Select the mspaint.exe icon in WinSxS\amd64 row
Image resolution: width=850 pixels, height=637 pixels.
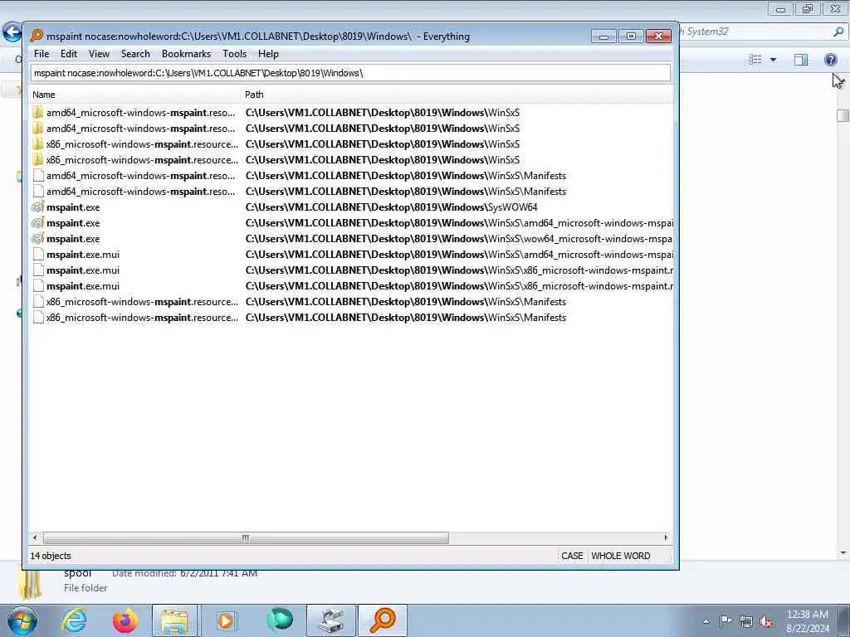pyautogui.click(x=38, y=222)
